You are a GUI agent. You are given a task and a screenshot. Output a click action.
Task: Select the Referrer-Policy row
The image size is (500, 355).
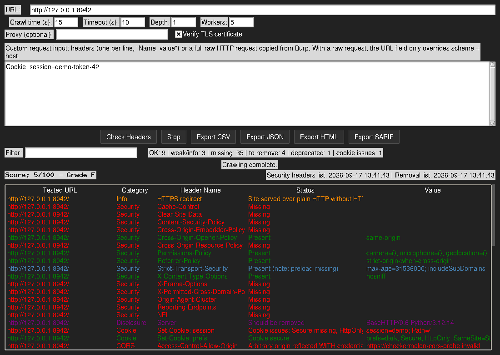[248, 261]
